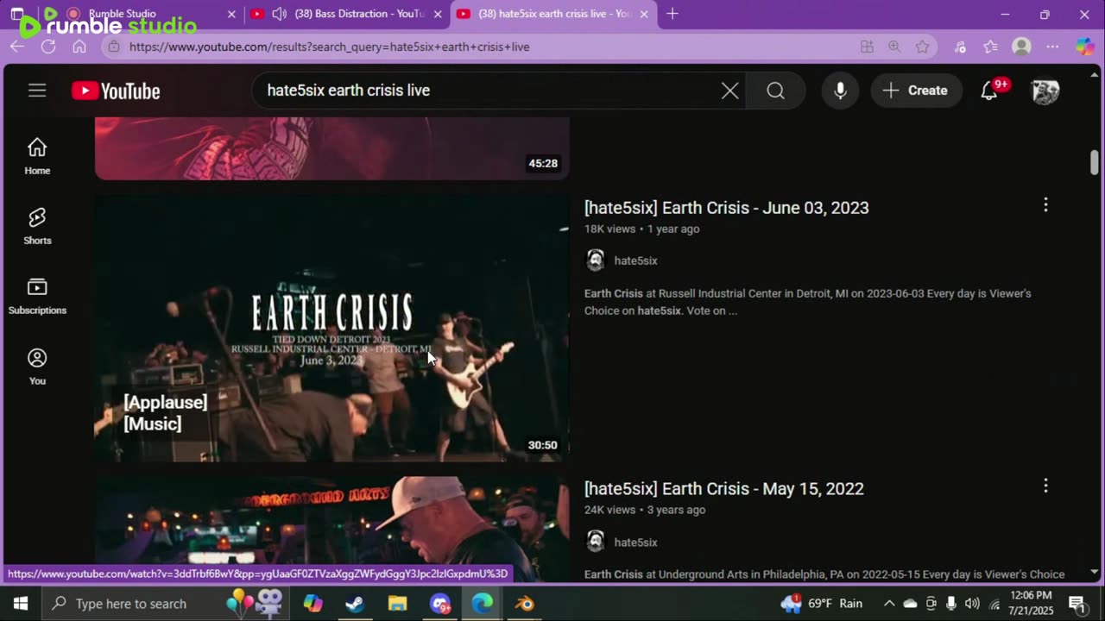Play the Earth Crisis June 03, 2023 thumbnail

331,329
